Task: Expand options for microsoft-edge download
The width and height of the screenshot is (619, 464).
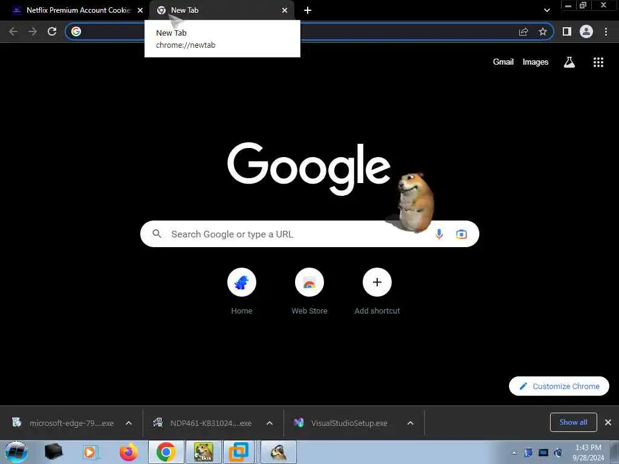Action: click(129, 423)
